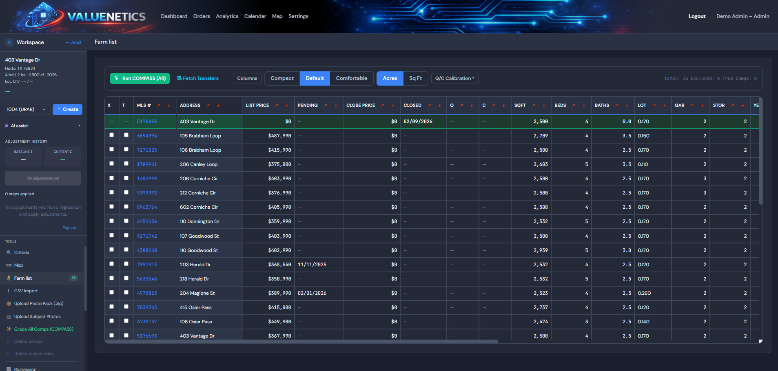Click the table's horizontal scrollbar
This screenshot has height=371, width=778.
tap(301, 342)
